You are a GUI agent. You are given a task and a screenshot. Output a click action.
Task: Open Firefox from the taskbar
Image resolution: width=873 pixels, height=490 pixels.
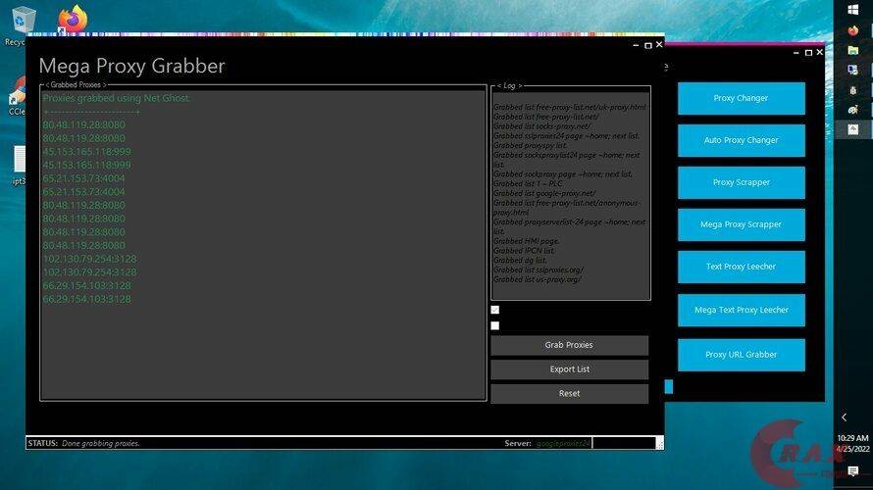(853, 30)
